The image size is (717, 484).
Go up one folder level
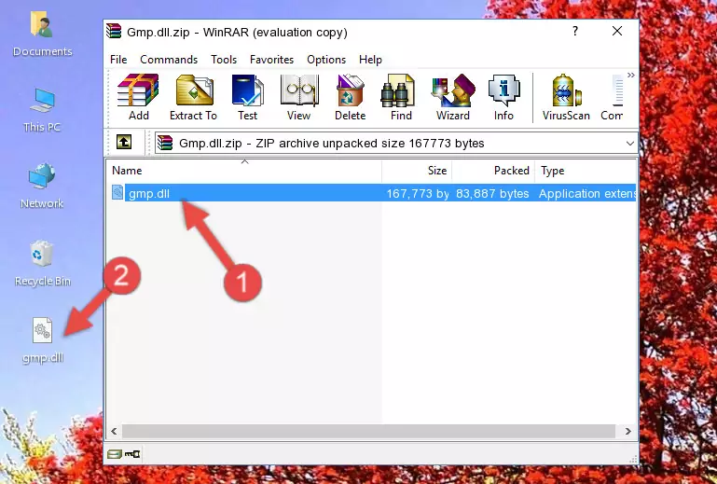point(124,143)
